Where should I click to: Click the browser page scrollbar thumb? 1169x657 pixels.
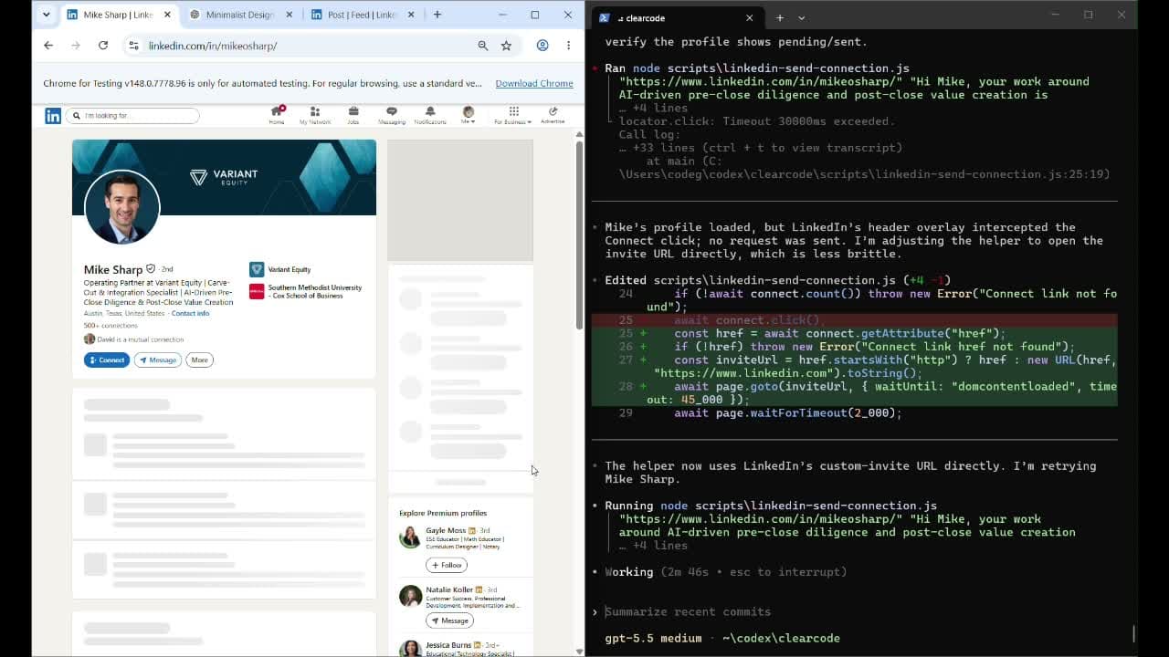pyautogui.click(x=579, y=234)
